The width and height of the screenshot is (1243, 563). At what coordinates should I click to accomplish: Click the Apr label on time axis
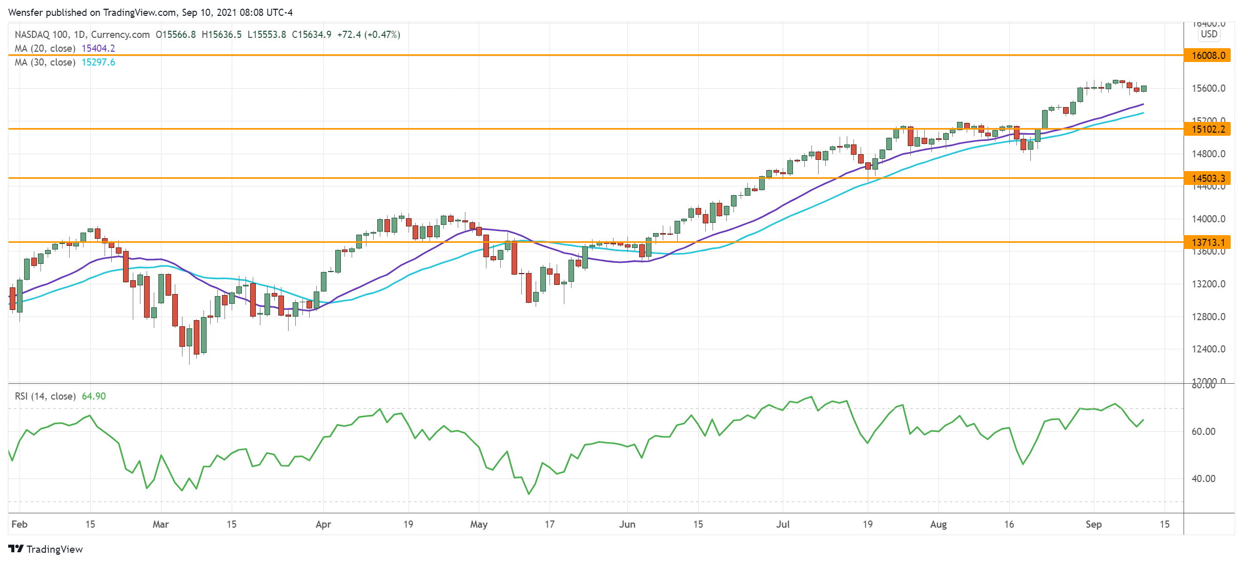tap(323, 524)
